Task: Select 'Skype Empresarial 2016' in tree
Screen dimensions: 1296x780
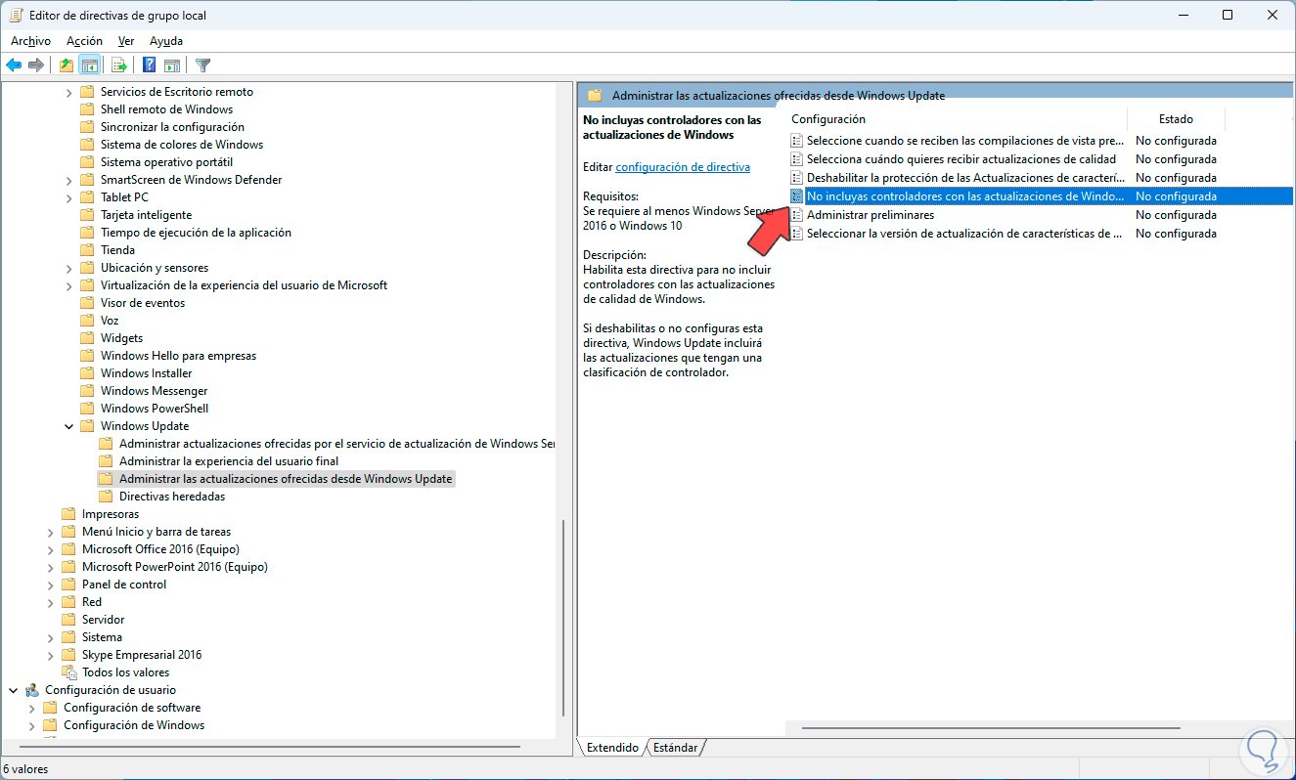Action: tap(142, 655)
